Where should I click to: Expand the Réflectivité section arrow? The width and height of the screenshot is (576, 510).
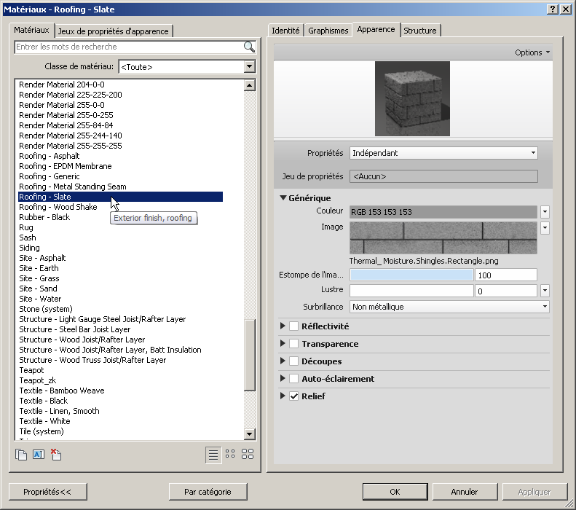click(283, 326)
